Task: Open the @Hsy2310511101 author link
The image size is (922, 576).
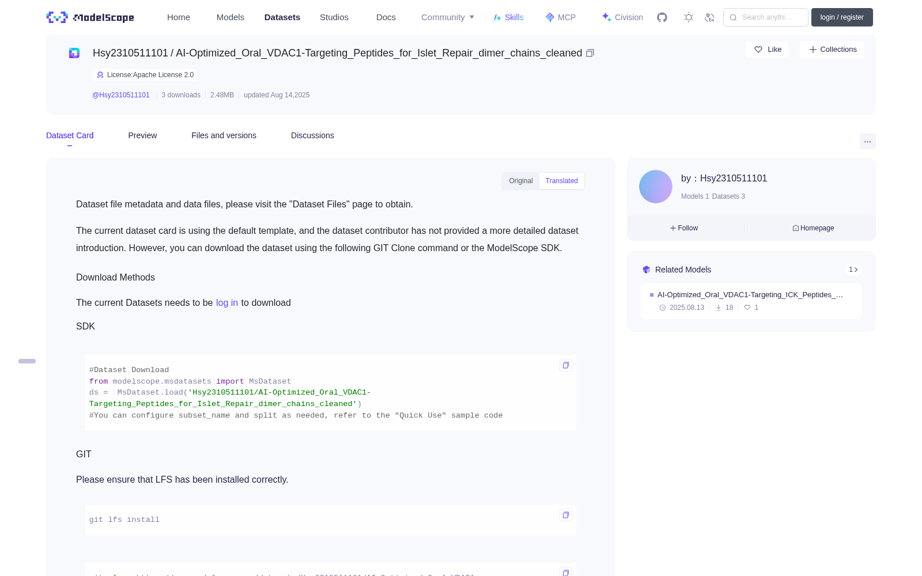Action: pos(121,95)
